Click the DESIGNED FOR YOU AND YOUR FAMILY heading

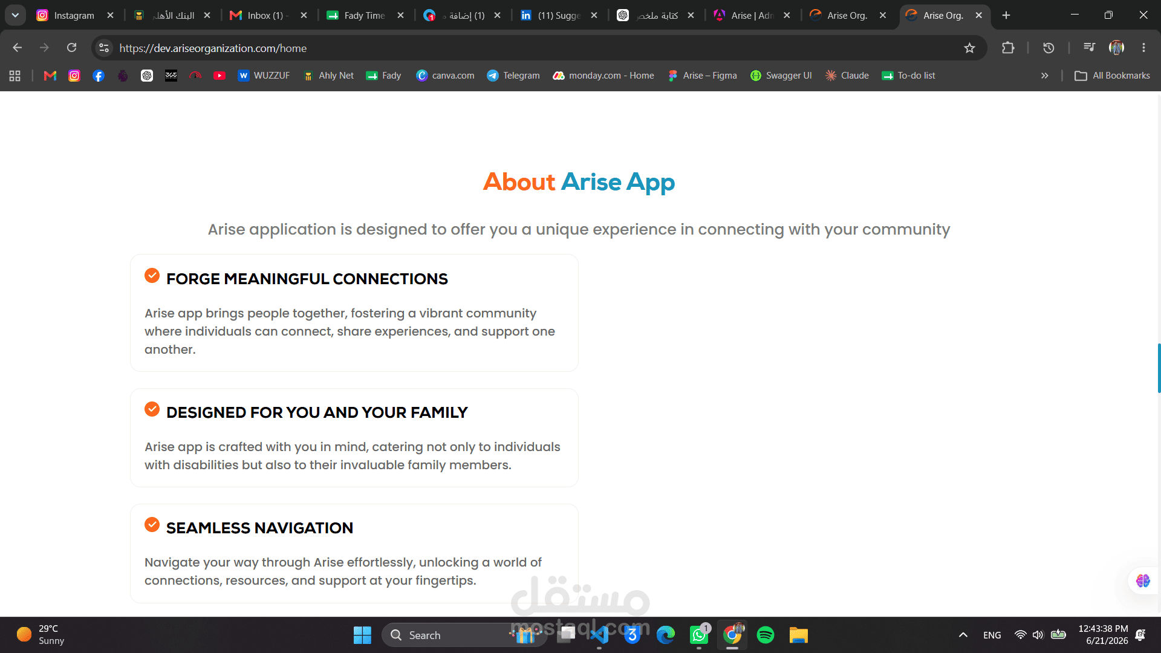[x=317, y=412]
